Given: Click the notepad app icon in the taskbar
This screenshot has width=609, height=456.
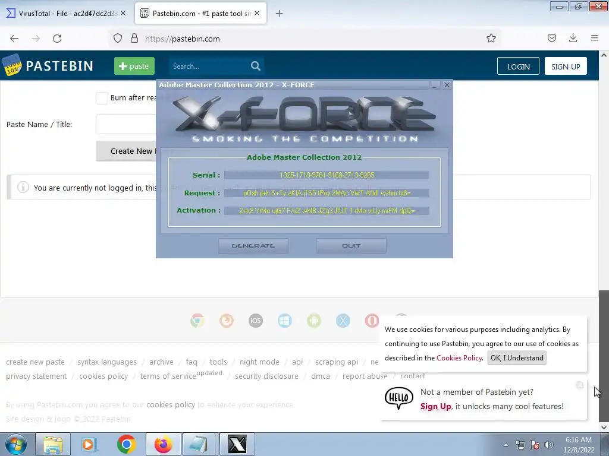Looking at the screenshot, I should (199, 444).
